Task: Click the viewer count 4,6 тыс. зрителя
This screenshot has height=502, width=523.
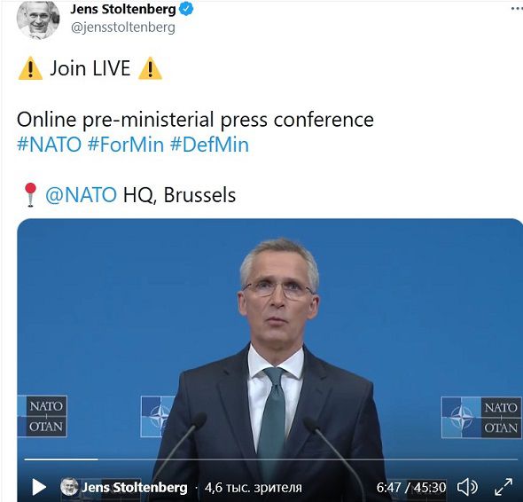Action: (x=254, y=488)
